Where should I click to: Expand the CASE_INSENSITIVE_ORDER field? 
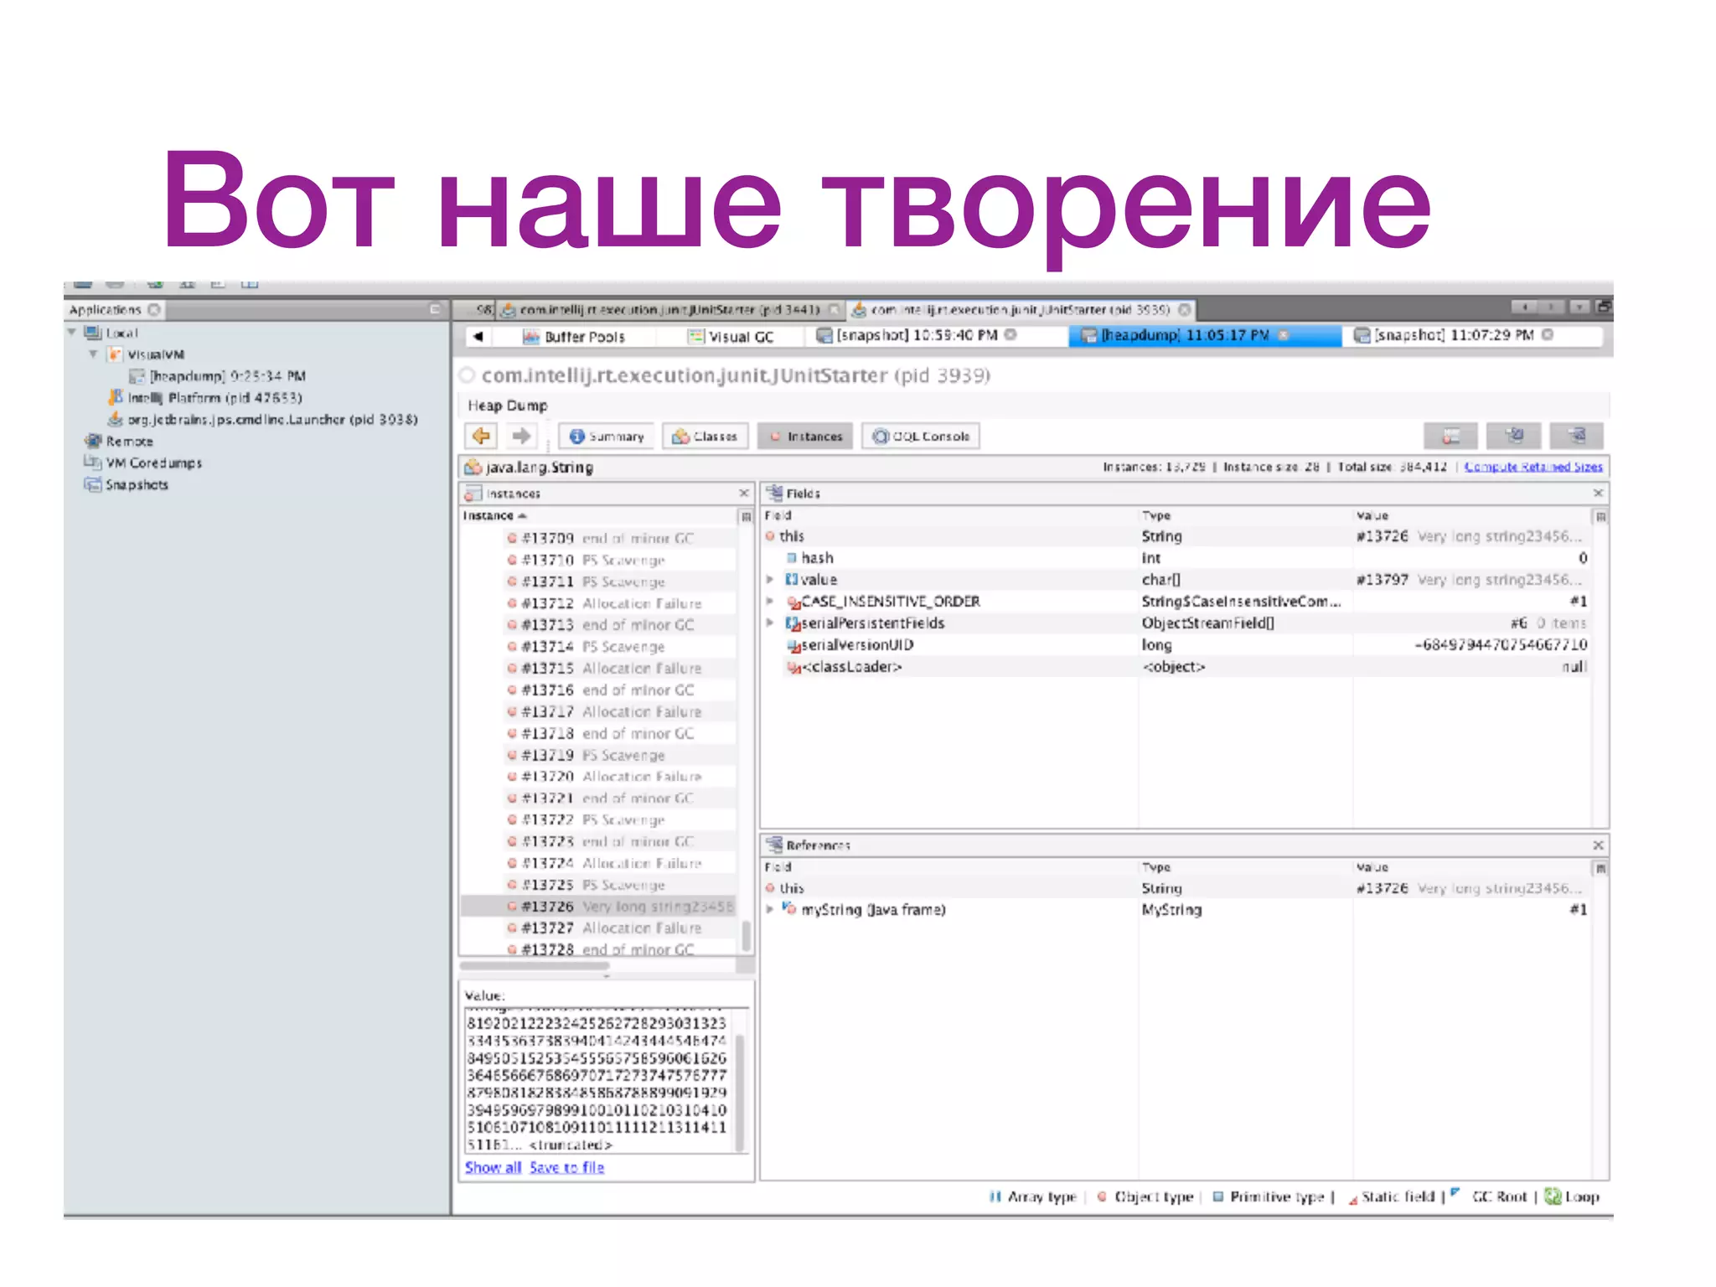click(x=770, y=601)
